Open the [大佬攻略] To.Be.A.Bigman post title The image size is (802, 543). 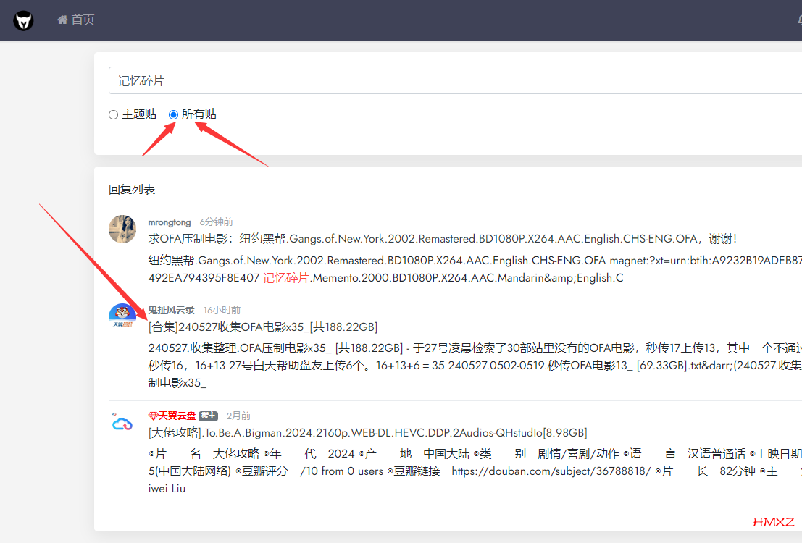(367, 433)
